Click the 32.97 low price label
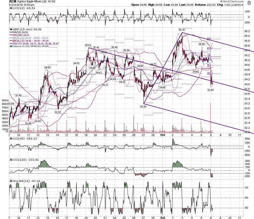 click(58, 112)
